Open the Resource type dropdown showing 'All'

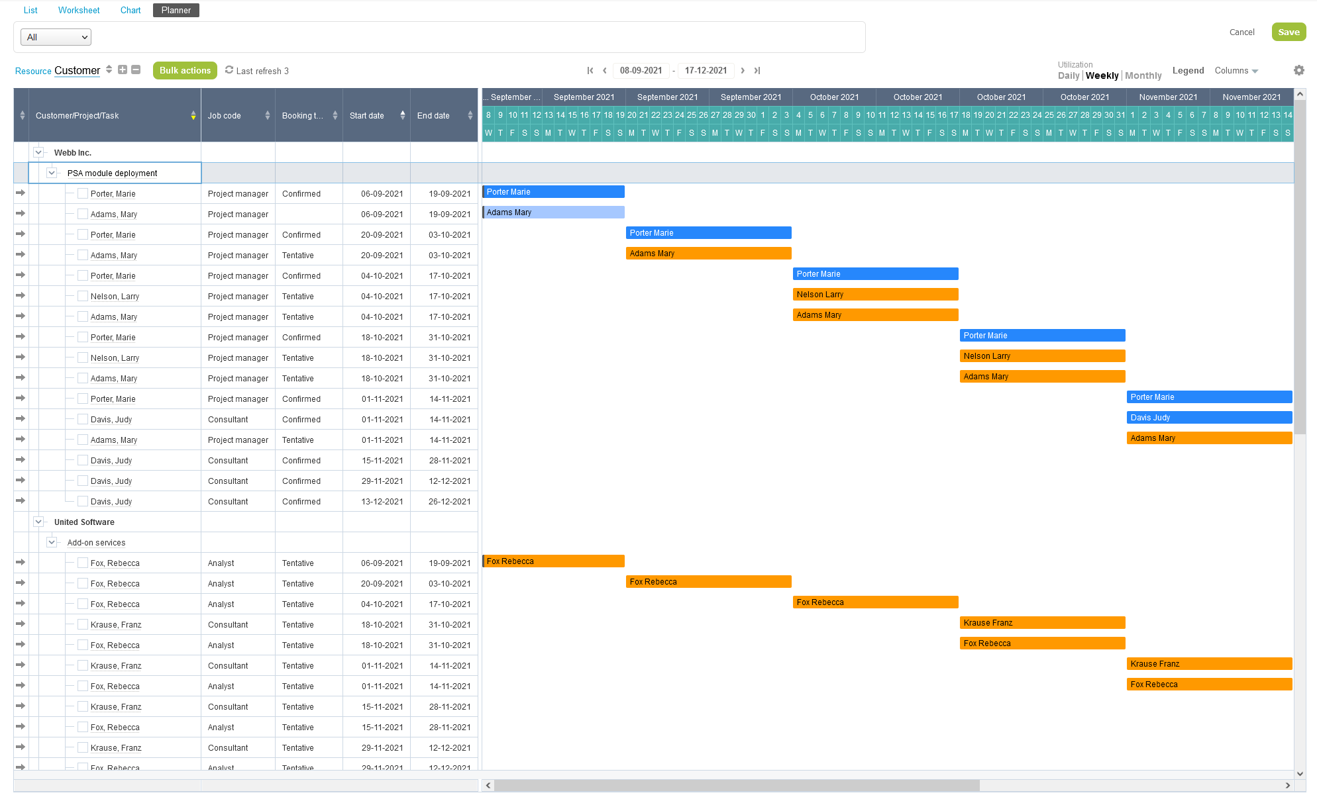click(x=54, y=38)
